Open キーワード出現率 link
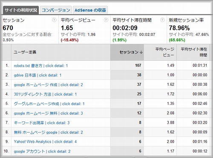The image size is (213, 158). [42, 123]
